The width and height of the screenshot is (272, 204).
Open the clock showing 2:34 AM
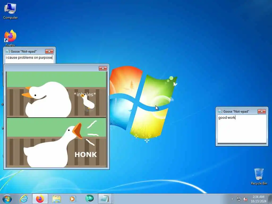[x=258, y=199]
